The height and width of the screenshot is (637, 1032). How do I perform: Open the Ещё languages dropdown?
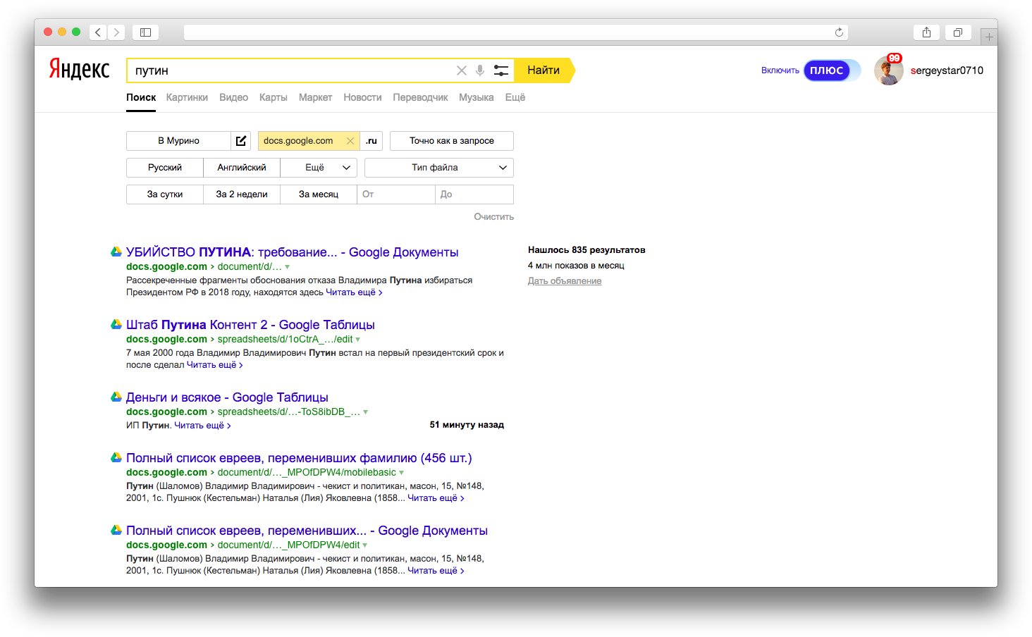(x=319, y=168)
